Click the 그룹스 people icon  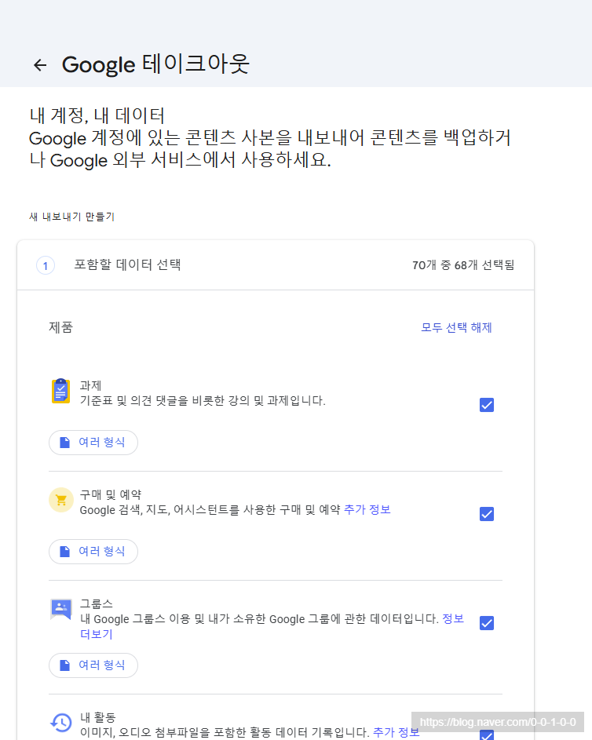point(61,610)
